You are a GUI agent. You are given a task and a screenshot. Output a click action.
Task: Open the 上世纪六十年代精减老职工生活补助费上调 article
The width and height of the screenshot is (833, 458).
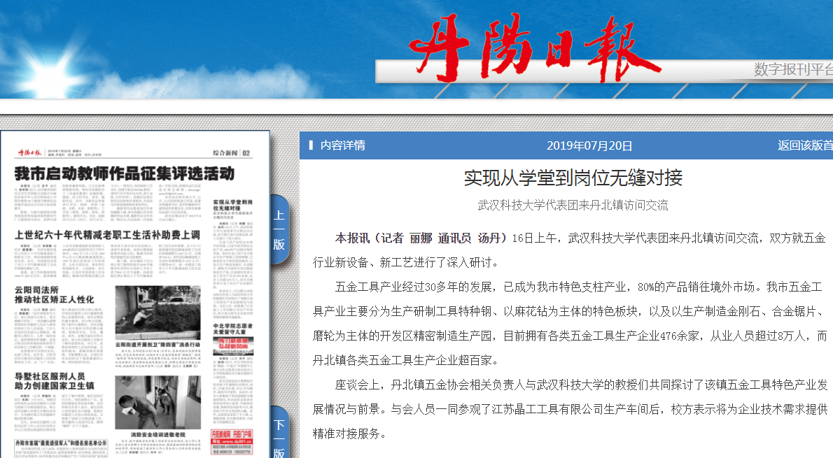(x=107, y=235)
